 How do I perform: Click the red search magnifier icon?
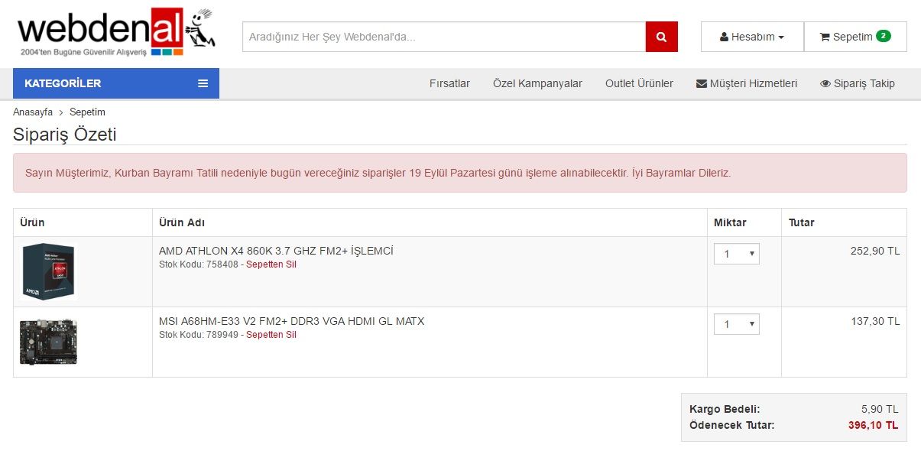662,36
